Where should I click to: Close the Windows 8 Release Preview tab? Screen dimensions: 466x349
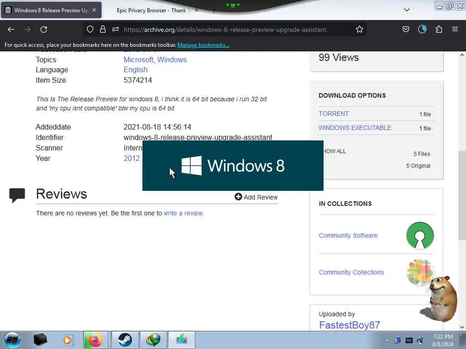pyautogui.click(x=94, y=10)
